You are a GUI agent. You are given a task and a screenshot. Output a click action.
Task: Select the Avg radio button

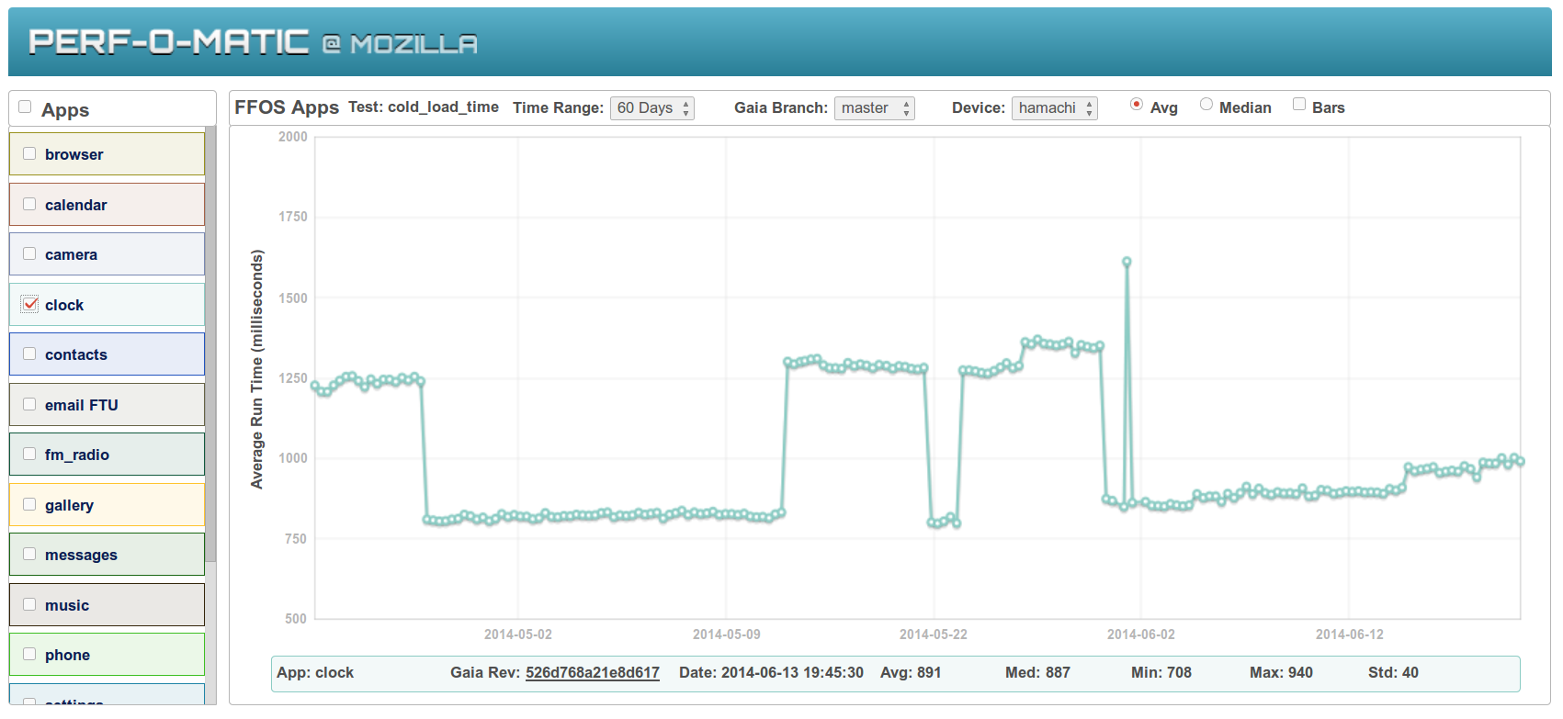point(1137,104)
